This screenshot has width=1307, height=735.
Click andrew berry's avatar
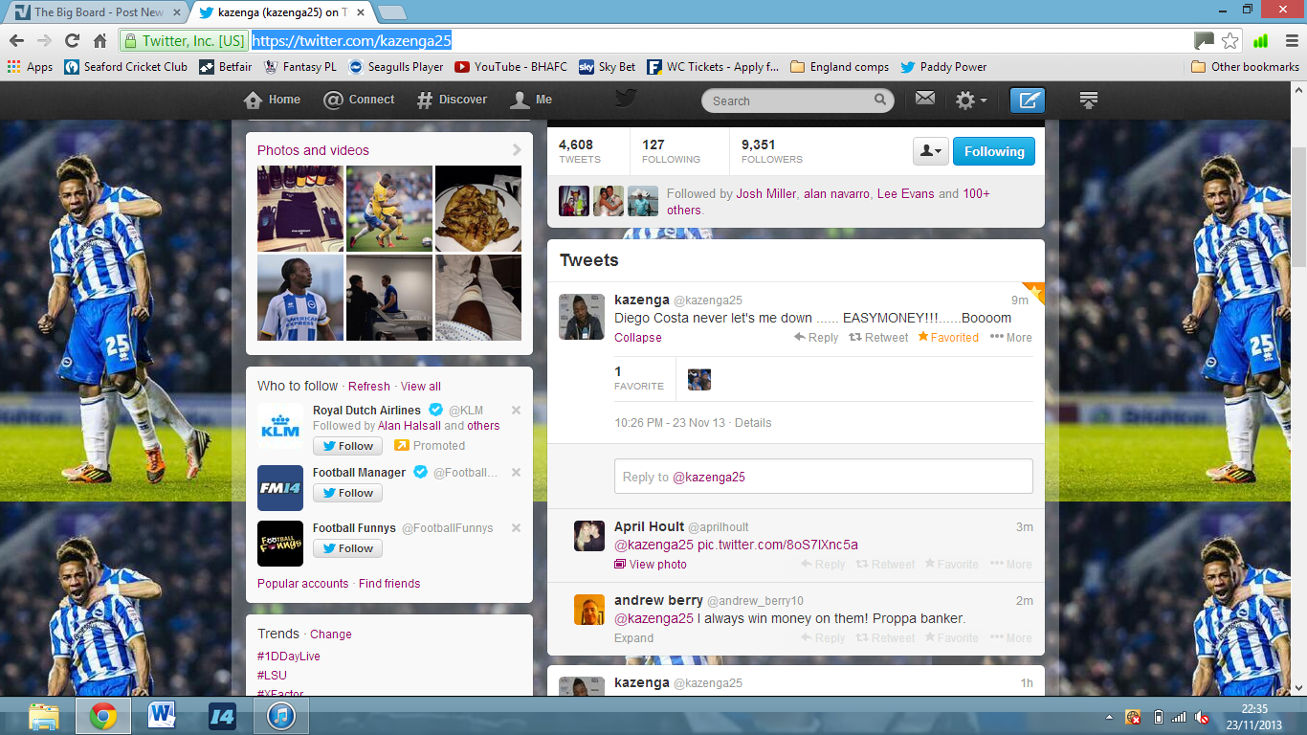(589, 611)
